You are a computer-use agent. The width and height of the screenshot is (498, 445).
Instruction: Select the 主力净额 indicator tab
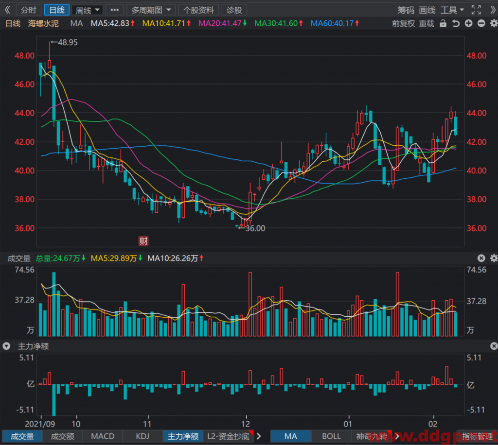(183, 436)
